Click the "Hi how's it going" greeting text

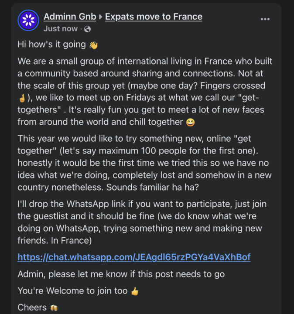[x=51, y=44]
